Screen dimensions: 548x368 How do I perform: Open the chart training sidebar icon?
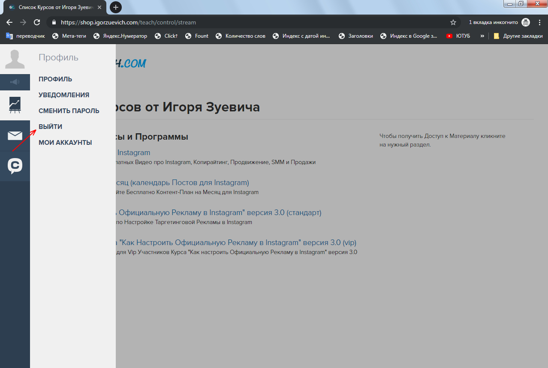click(15, 105)
